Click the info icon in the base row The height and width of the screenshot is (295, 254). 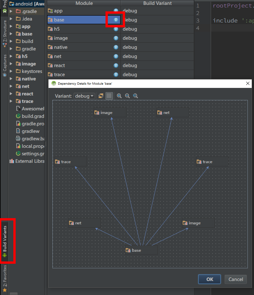116,20
